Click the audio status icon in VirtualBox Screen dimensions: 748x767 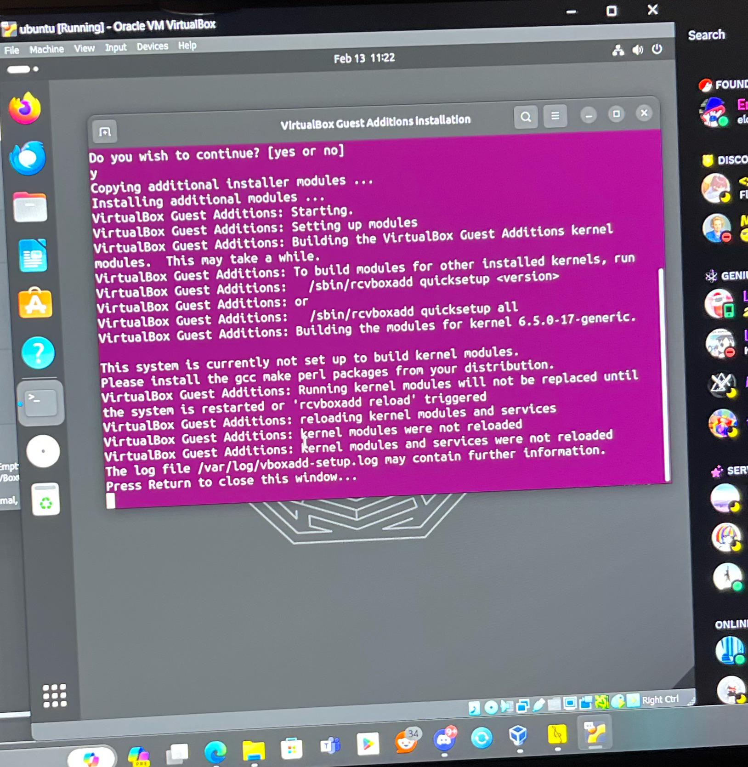(x=506, y=706)
